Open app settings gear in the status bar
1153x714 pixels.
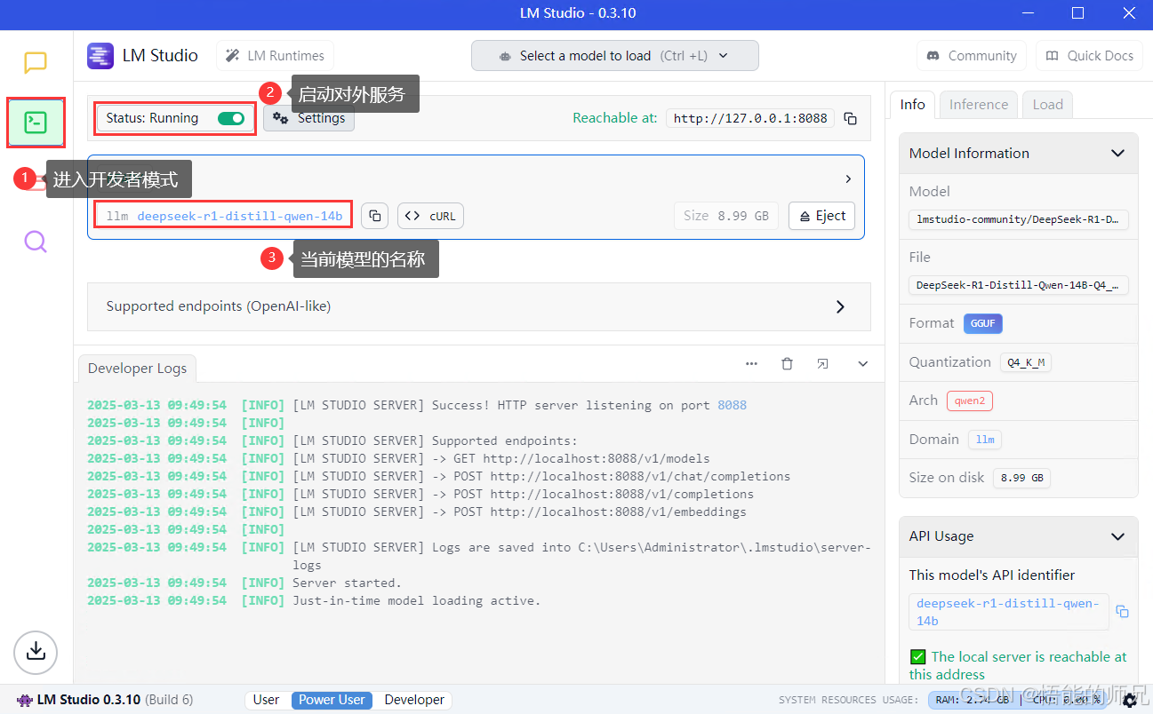[x=1131, y=701]
